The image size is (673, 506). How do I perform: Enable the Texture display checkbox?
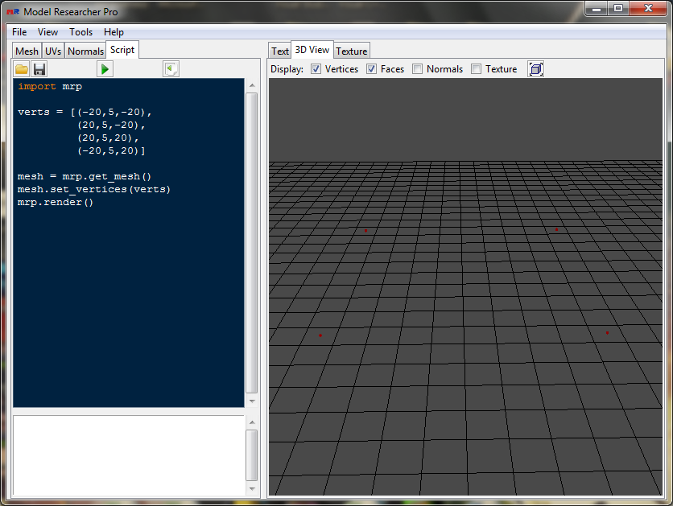[476, 69]
